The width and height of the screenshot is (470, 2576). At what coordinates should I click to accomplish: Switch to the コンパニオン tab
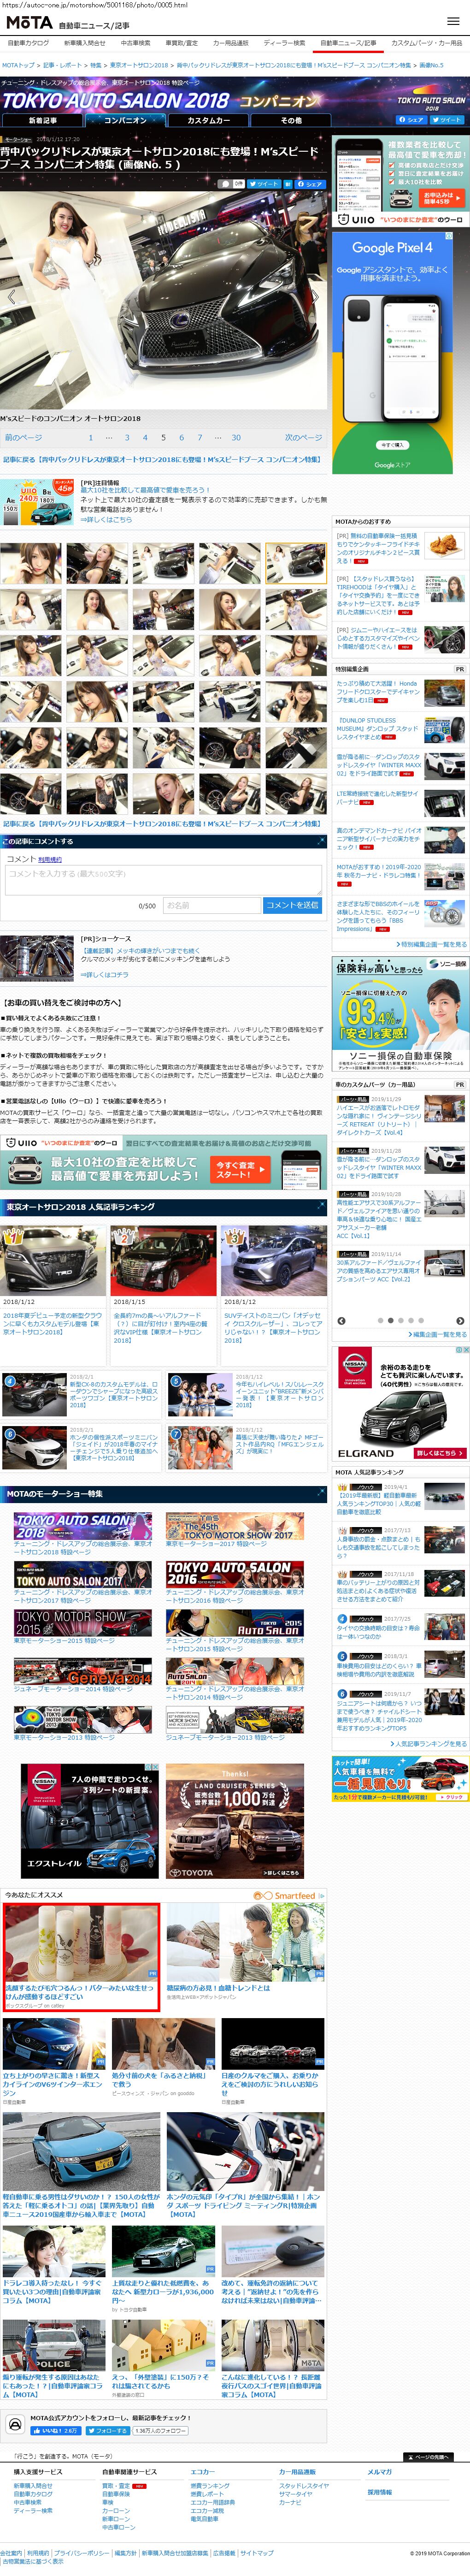(125, 120)
